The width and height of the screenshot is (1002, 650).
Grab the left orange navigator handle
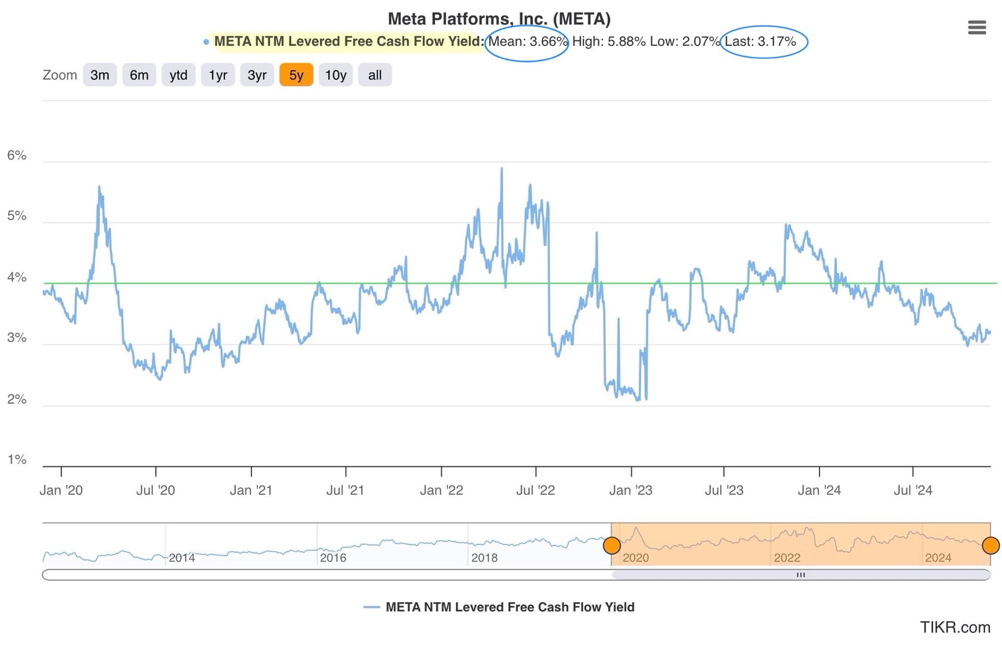[x=612, y=545]
